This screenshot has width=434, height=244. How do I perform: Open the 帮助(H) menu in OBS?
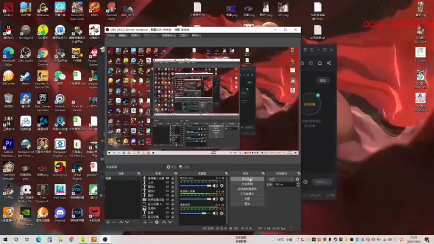coord(196,35)
